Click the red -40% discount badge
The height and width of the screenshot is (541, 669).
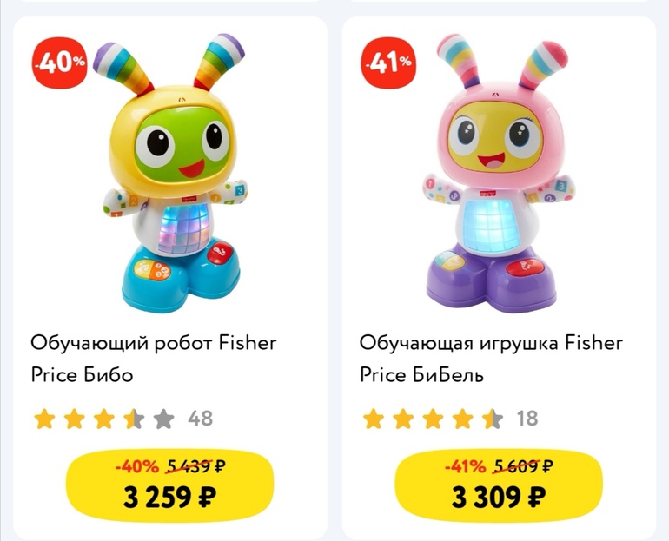[x=59, y=63]
